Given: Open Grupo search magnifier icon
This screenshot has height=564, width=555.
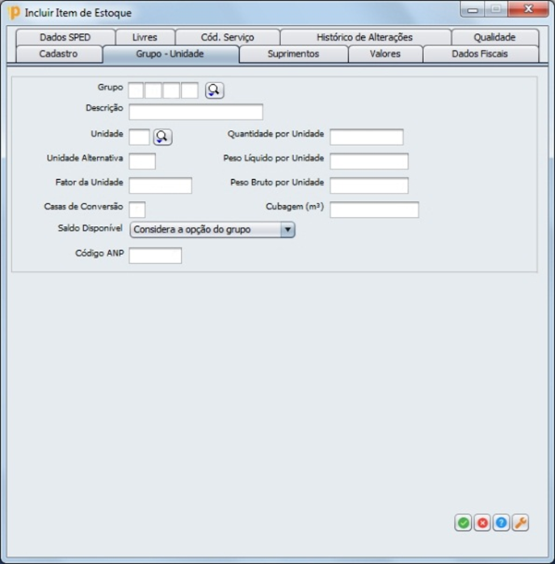Looking at the screenshot, I should pos(213,90).
